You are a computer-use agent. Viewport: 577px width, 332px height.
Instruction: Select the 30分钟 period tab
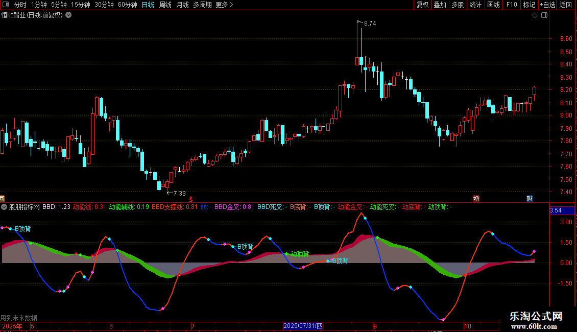point(104,5)
